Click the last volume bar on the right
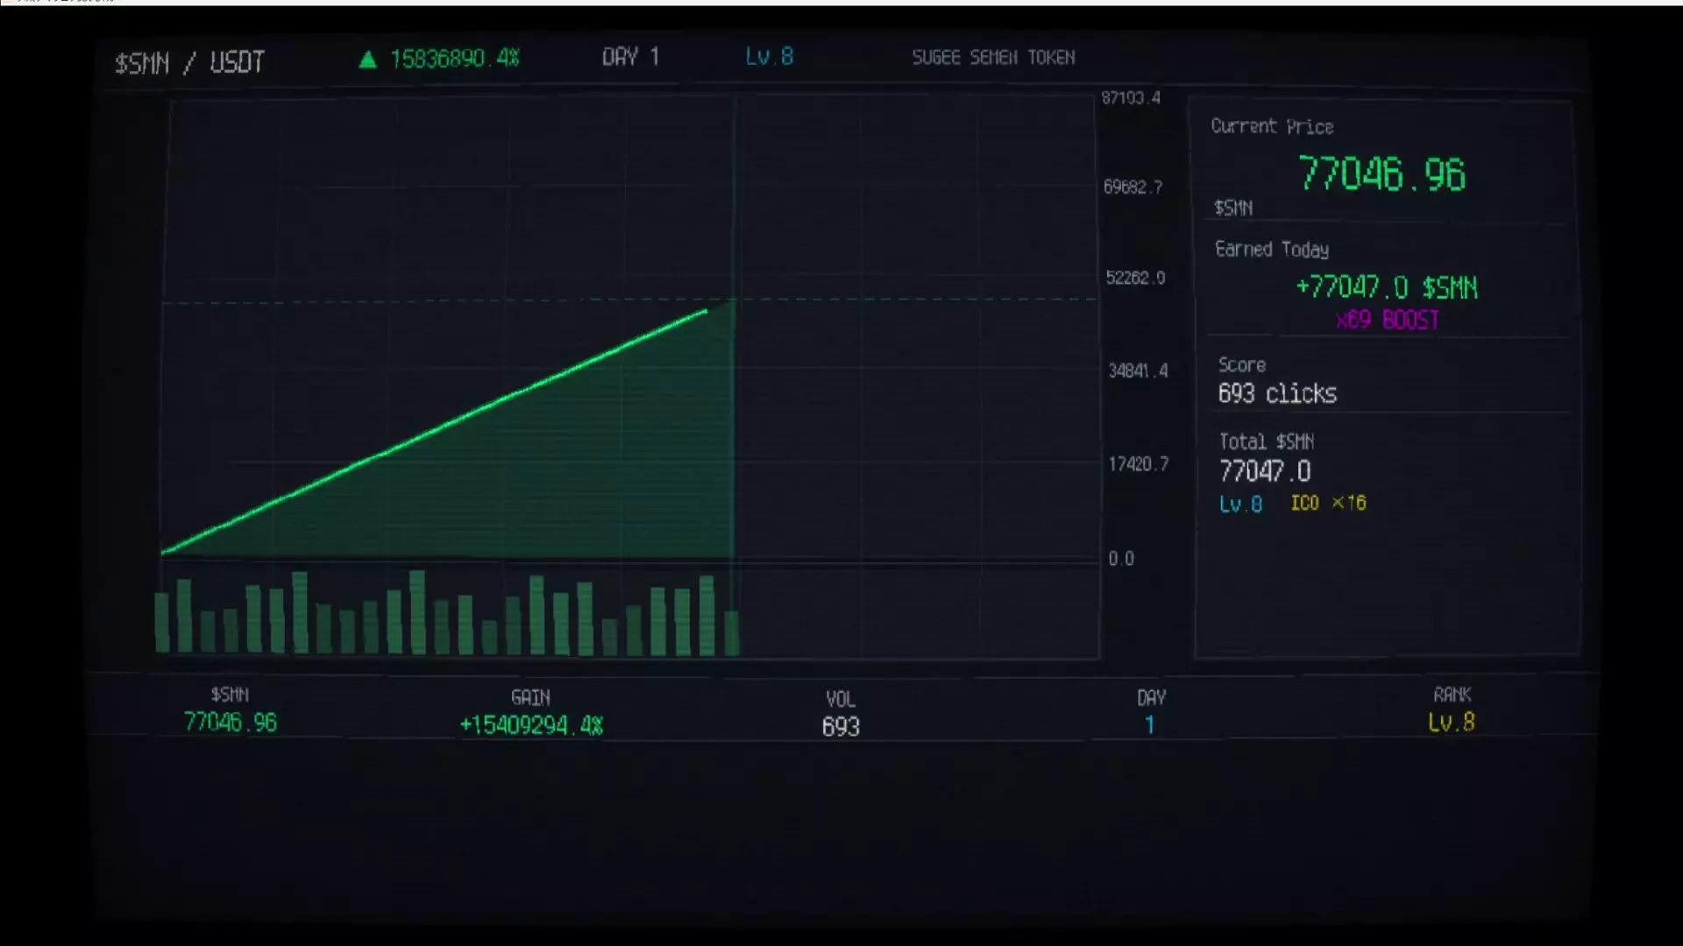Viewport: 1683px width, 946px height. pos(732,632)
